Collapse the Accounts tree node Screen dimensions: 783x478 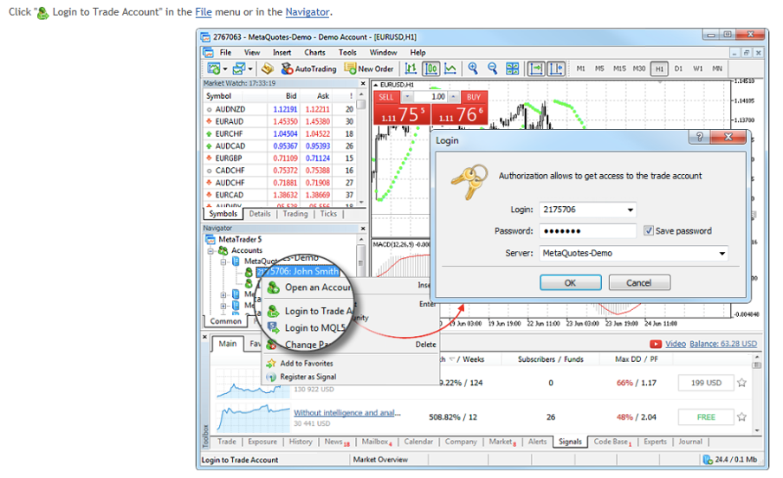(x=210, y=251)
